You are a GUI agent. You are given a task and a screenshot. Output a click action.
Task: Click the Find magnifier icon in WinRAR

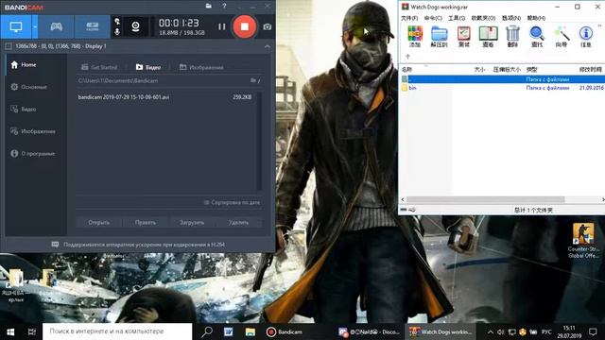(537, 36)
